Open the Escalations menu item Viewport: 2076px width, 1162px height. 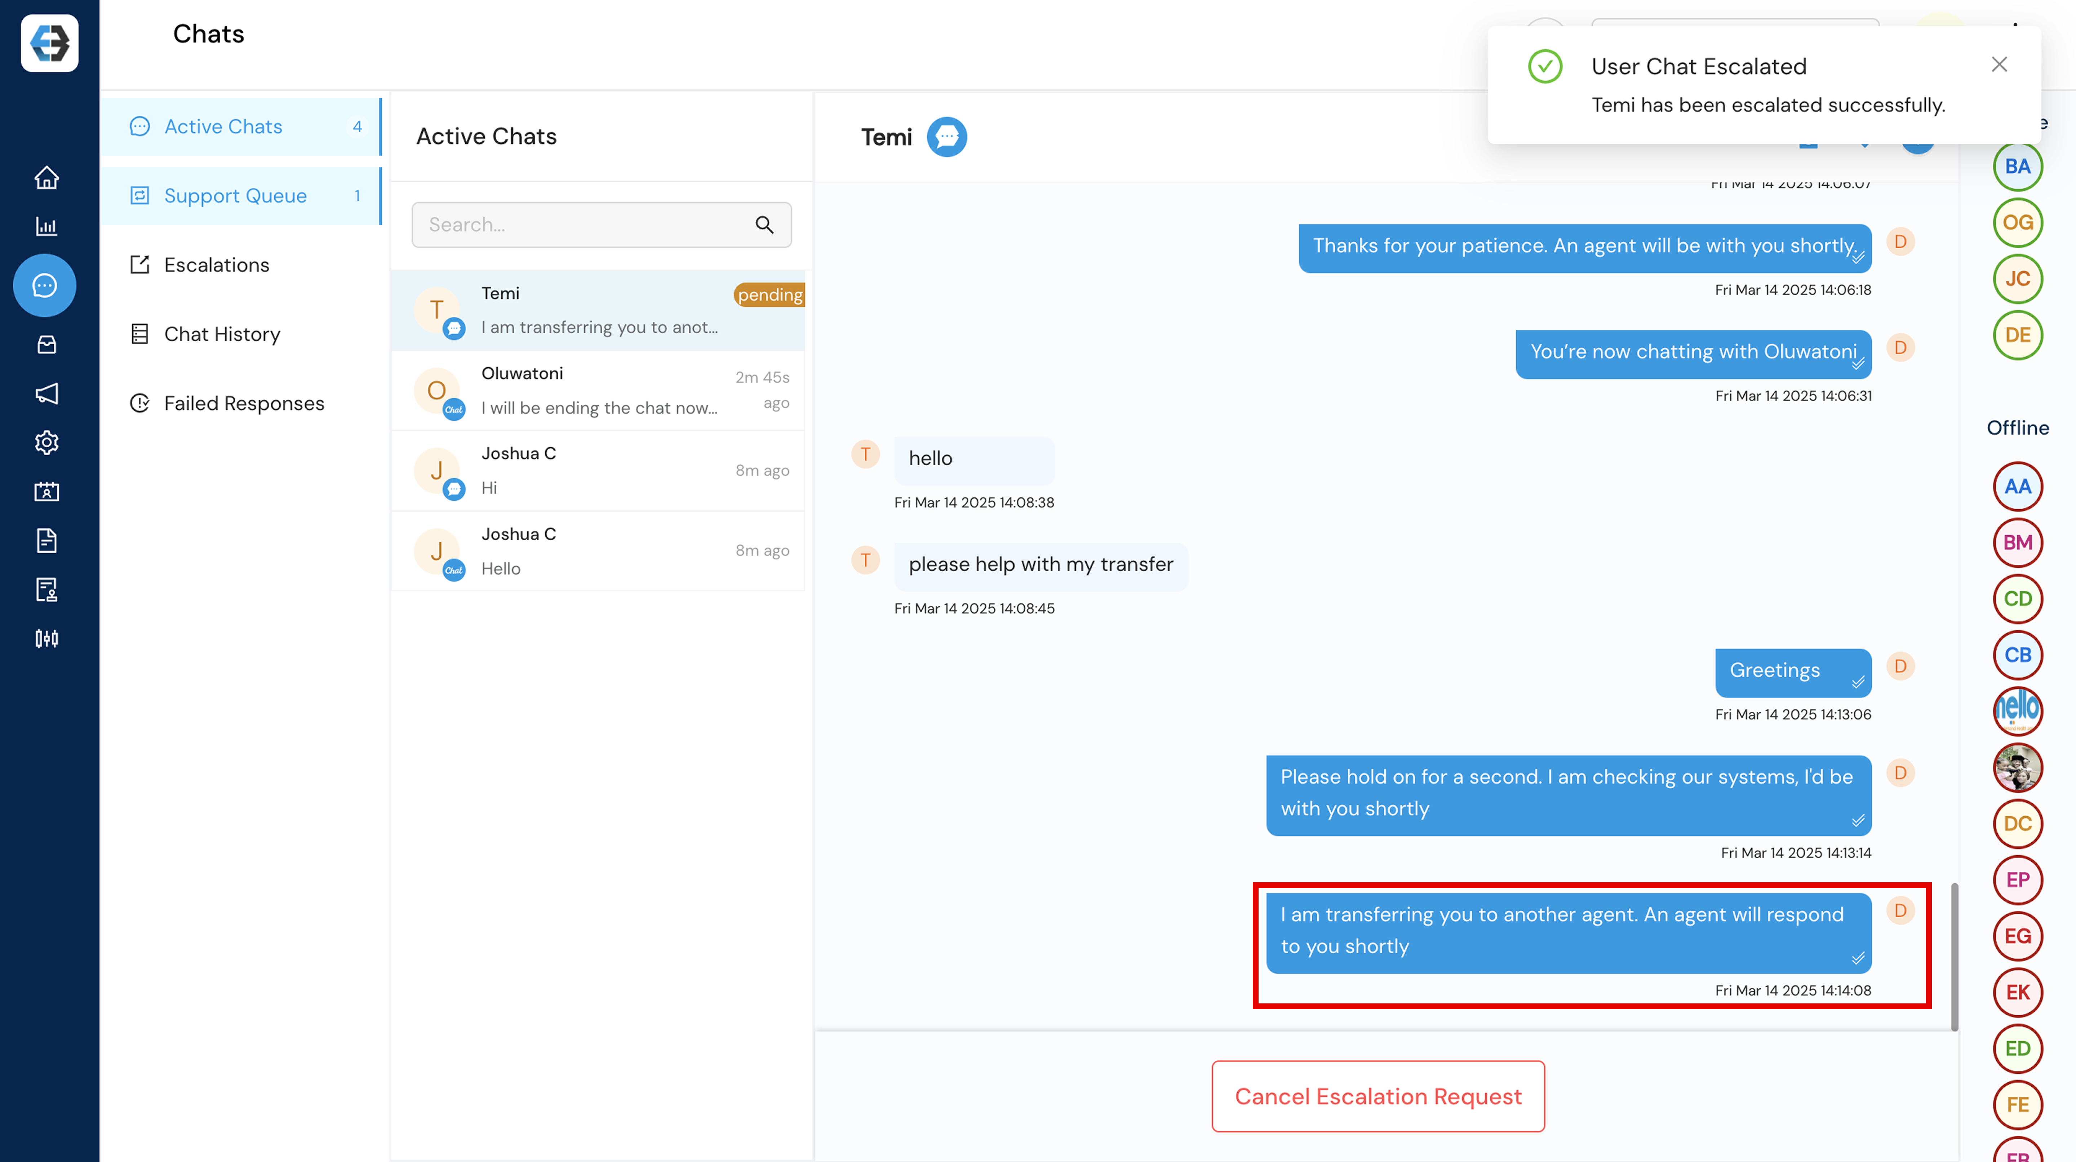click(x=241, y=265)
